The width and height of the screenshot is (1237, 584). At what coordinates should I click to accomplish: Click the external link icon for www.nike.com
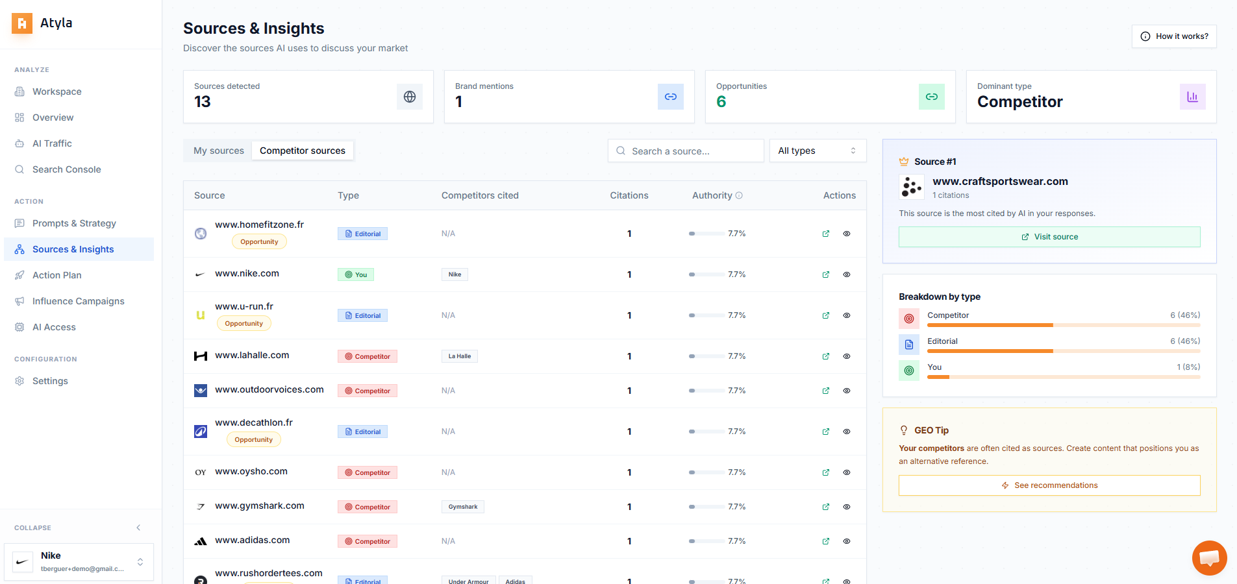[x=825, y=274]
